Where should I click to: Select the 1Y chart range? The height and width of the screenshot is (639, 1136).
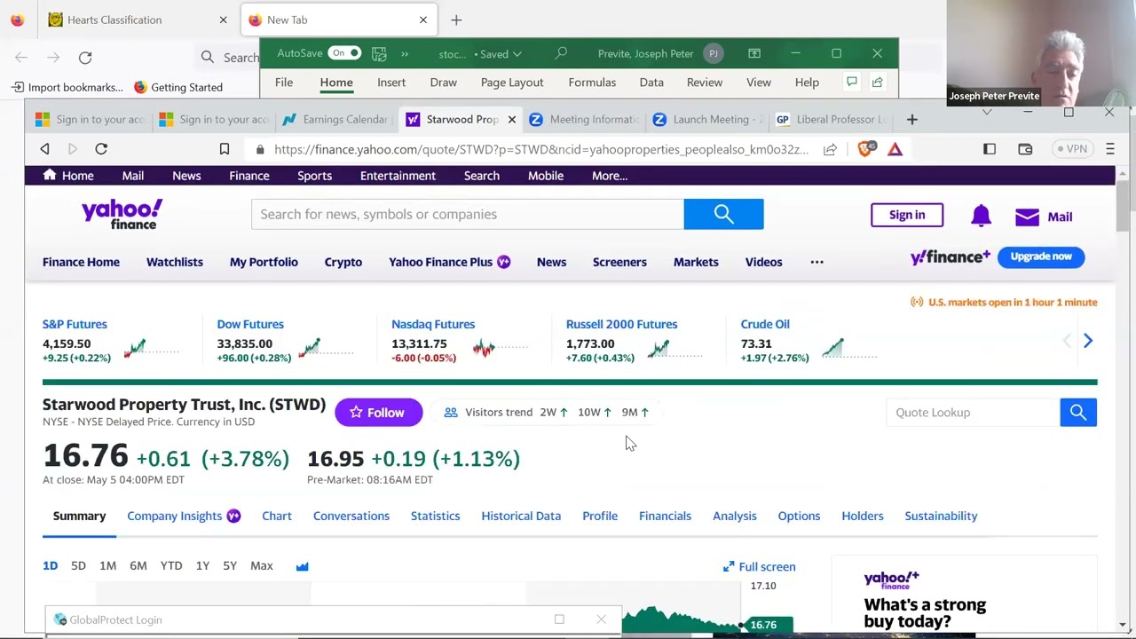(x=202, y=565)
